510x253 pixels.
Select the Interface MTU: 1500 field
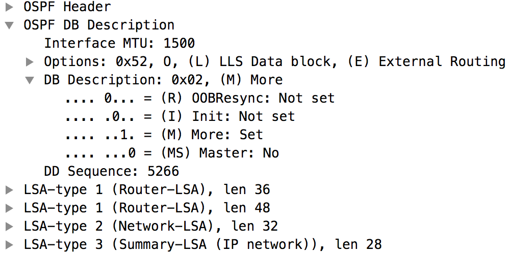pyautogui.click(x=119, y=44)
